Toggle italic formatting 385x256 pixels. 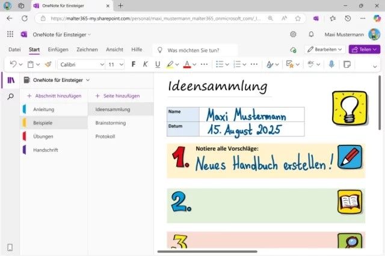[x=146, y=64]
